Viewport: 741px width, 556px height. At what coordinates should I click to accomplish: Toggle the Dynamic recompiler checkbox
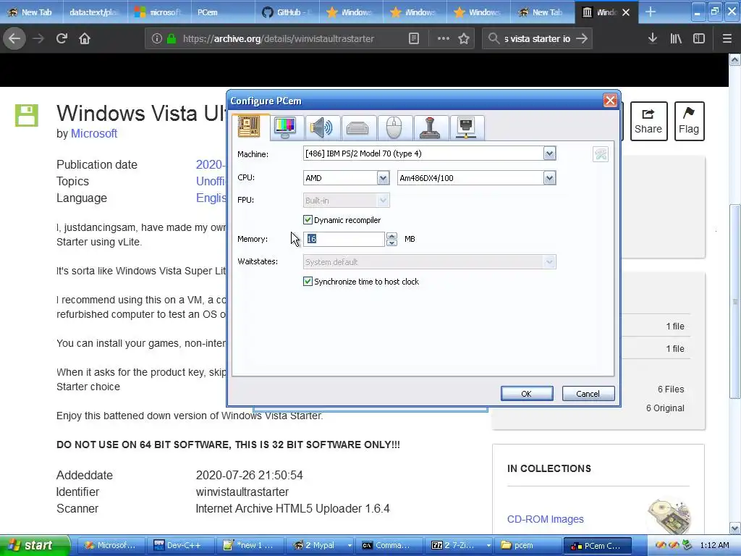[x=308, y=220]
